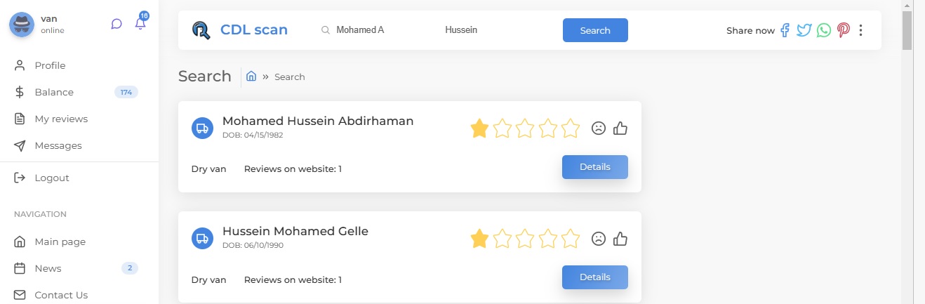The width and height of the screenshot is (925, 304).
Task: Open the three-dot more options menu
Action: tap(861, 30)
